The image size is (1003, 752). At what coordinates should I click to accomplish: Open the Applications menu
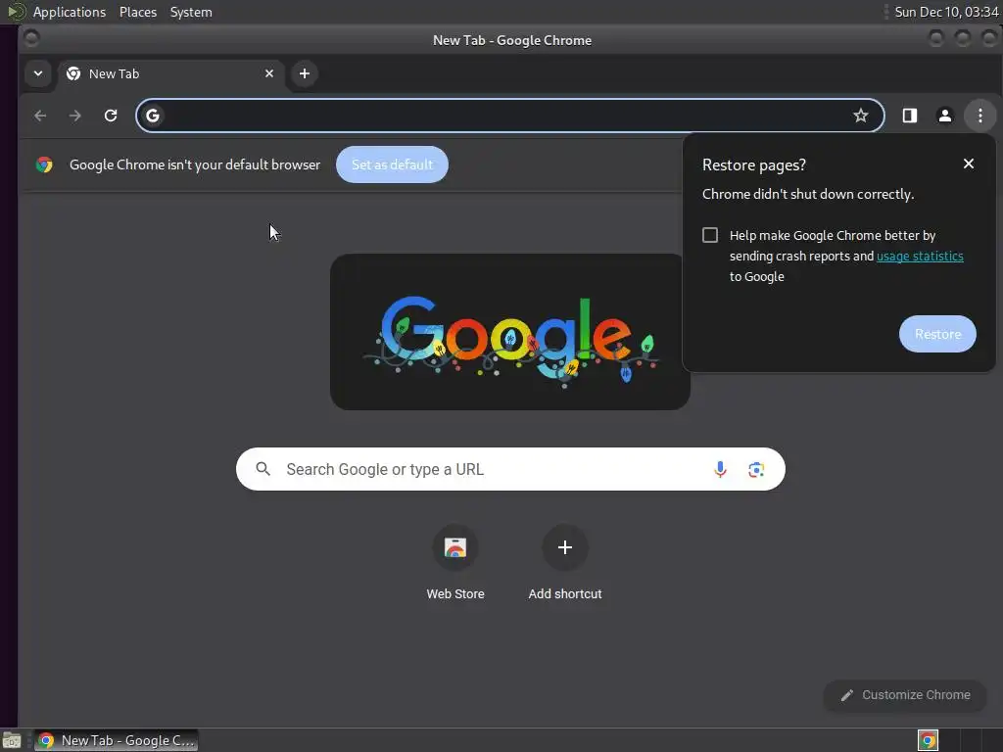pos(70,12)
